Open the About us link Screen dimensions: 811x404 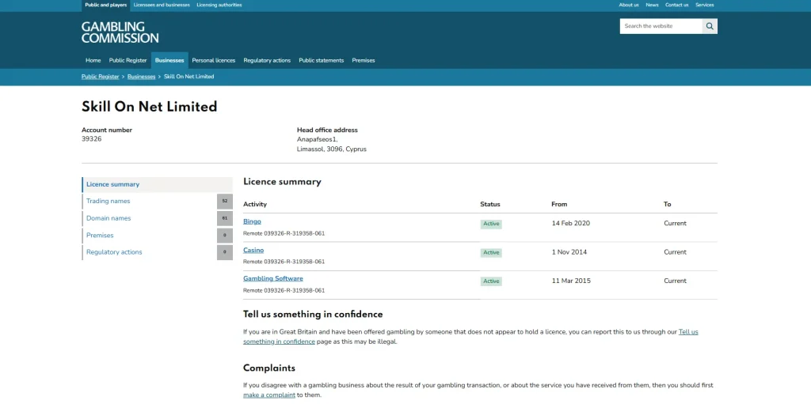pyautogui.click(x=629, y=6)
